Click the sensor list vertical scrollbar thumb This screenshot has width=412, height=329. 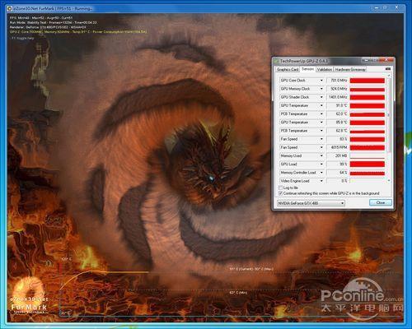pyautogui.click(x=389, y=115)
